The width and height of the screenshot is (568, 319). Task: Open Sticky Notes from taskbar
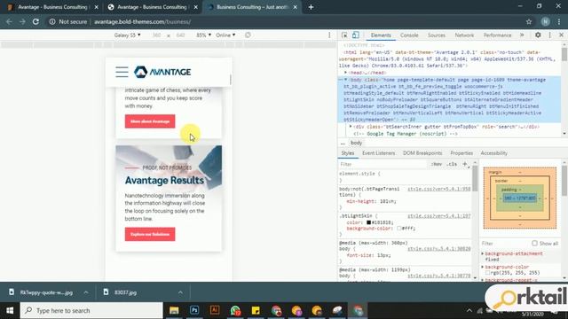pyautogui.click(x=256, y=310)
